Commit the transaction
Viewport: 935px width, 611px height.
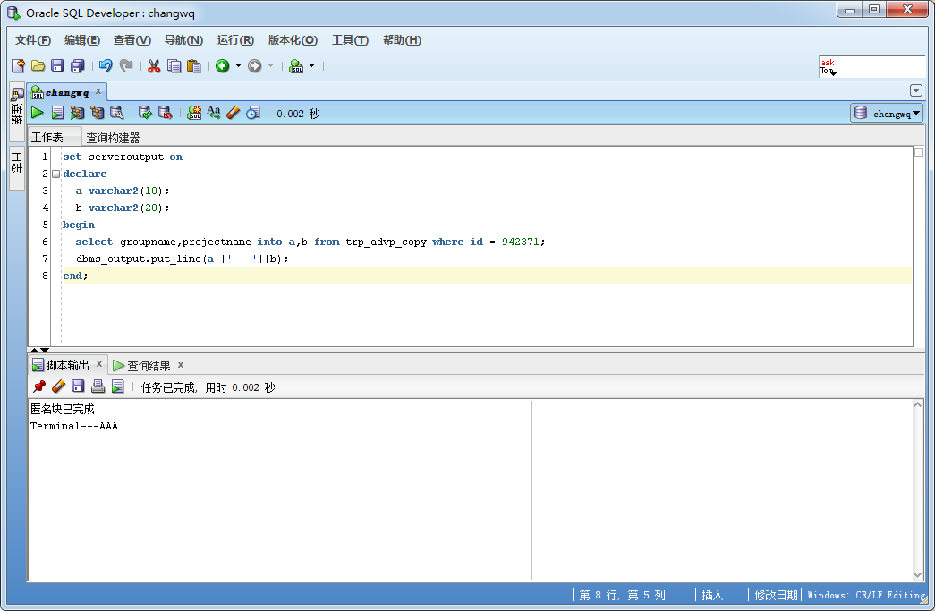(145, 113)
